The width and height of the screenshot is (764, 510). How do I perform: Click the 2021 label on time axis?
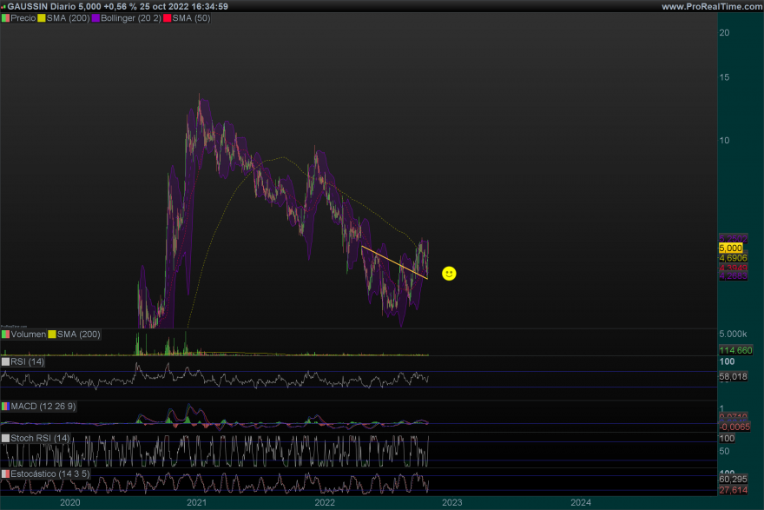(x=197, y=502)
